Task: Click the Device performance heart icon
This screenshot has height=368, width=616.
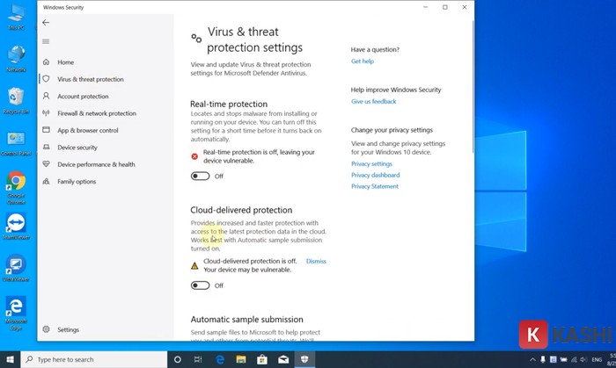Action: (46, 164)
